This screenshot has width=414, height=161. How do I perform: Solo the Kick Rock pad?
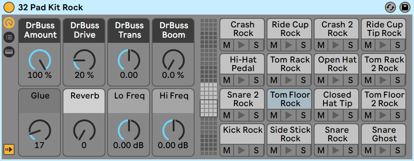tap(256, 150)
